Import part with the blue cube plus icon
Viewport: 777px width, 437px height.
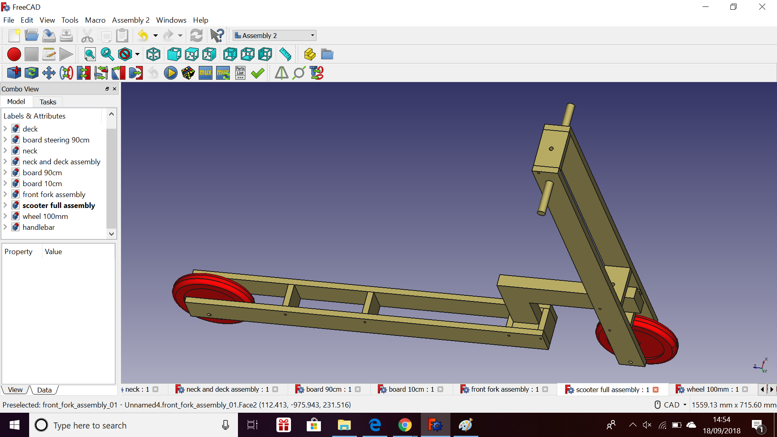(x=14, y=73)
